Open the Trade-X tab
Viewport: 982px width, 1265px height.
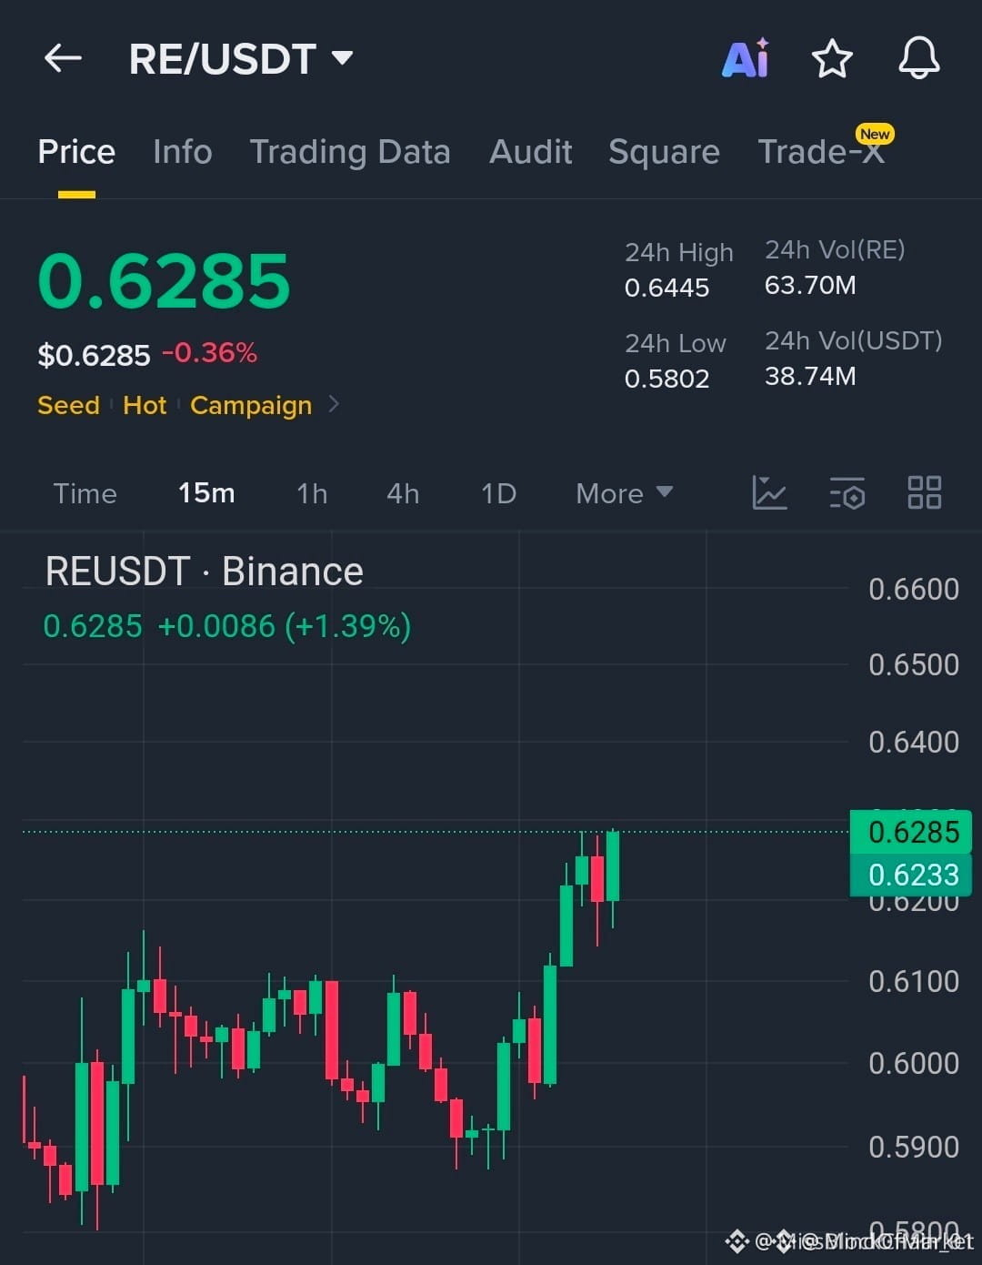(x=822, y=151)
